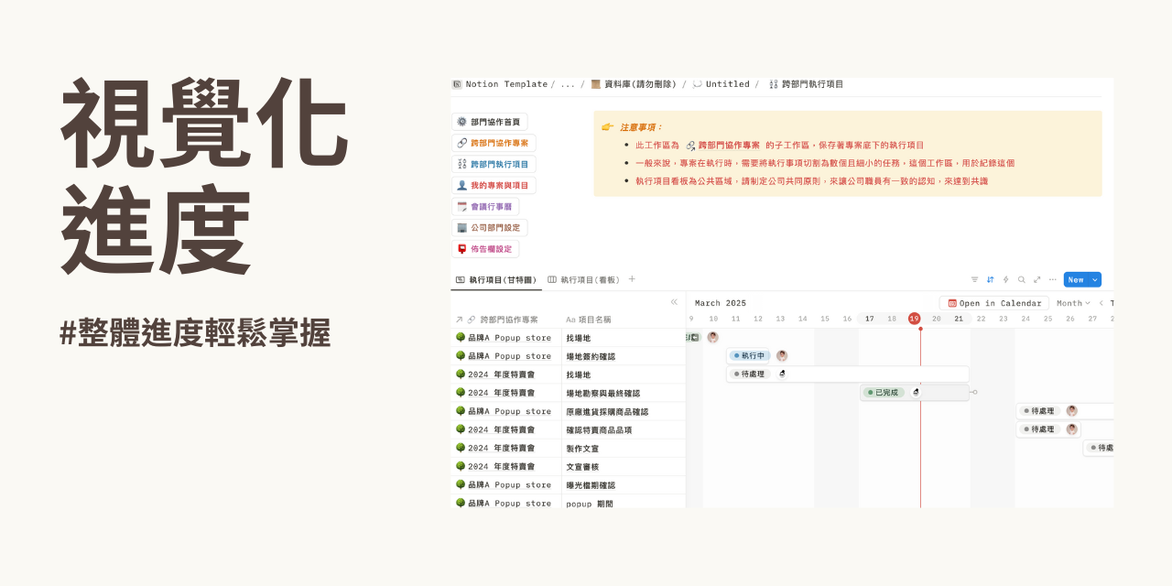Open automations via the lightning icon
Viewport: 1172px width, 586px height.
coord(1005,279)
